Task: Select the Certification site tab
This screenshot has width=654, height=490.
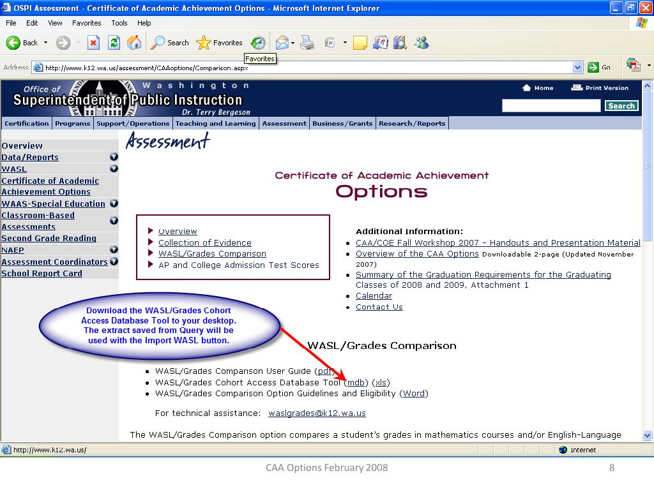Action: pyautogui.click(x=27, y=123)
